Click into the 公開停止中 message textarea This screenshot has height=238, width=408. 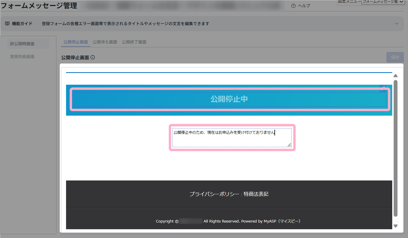(231, 138)
